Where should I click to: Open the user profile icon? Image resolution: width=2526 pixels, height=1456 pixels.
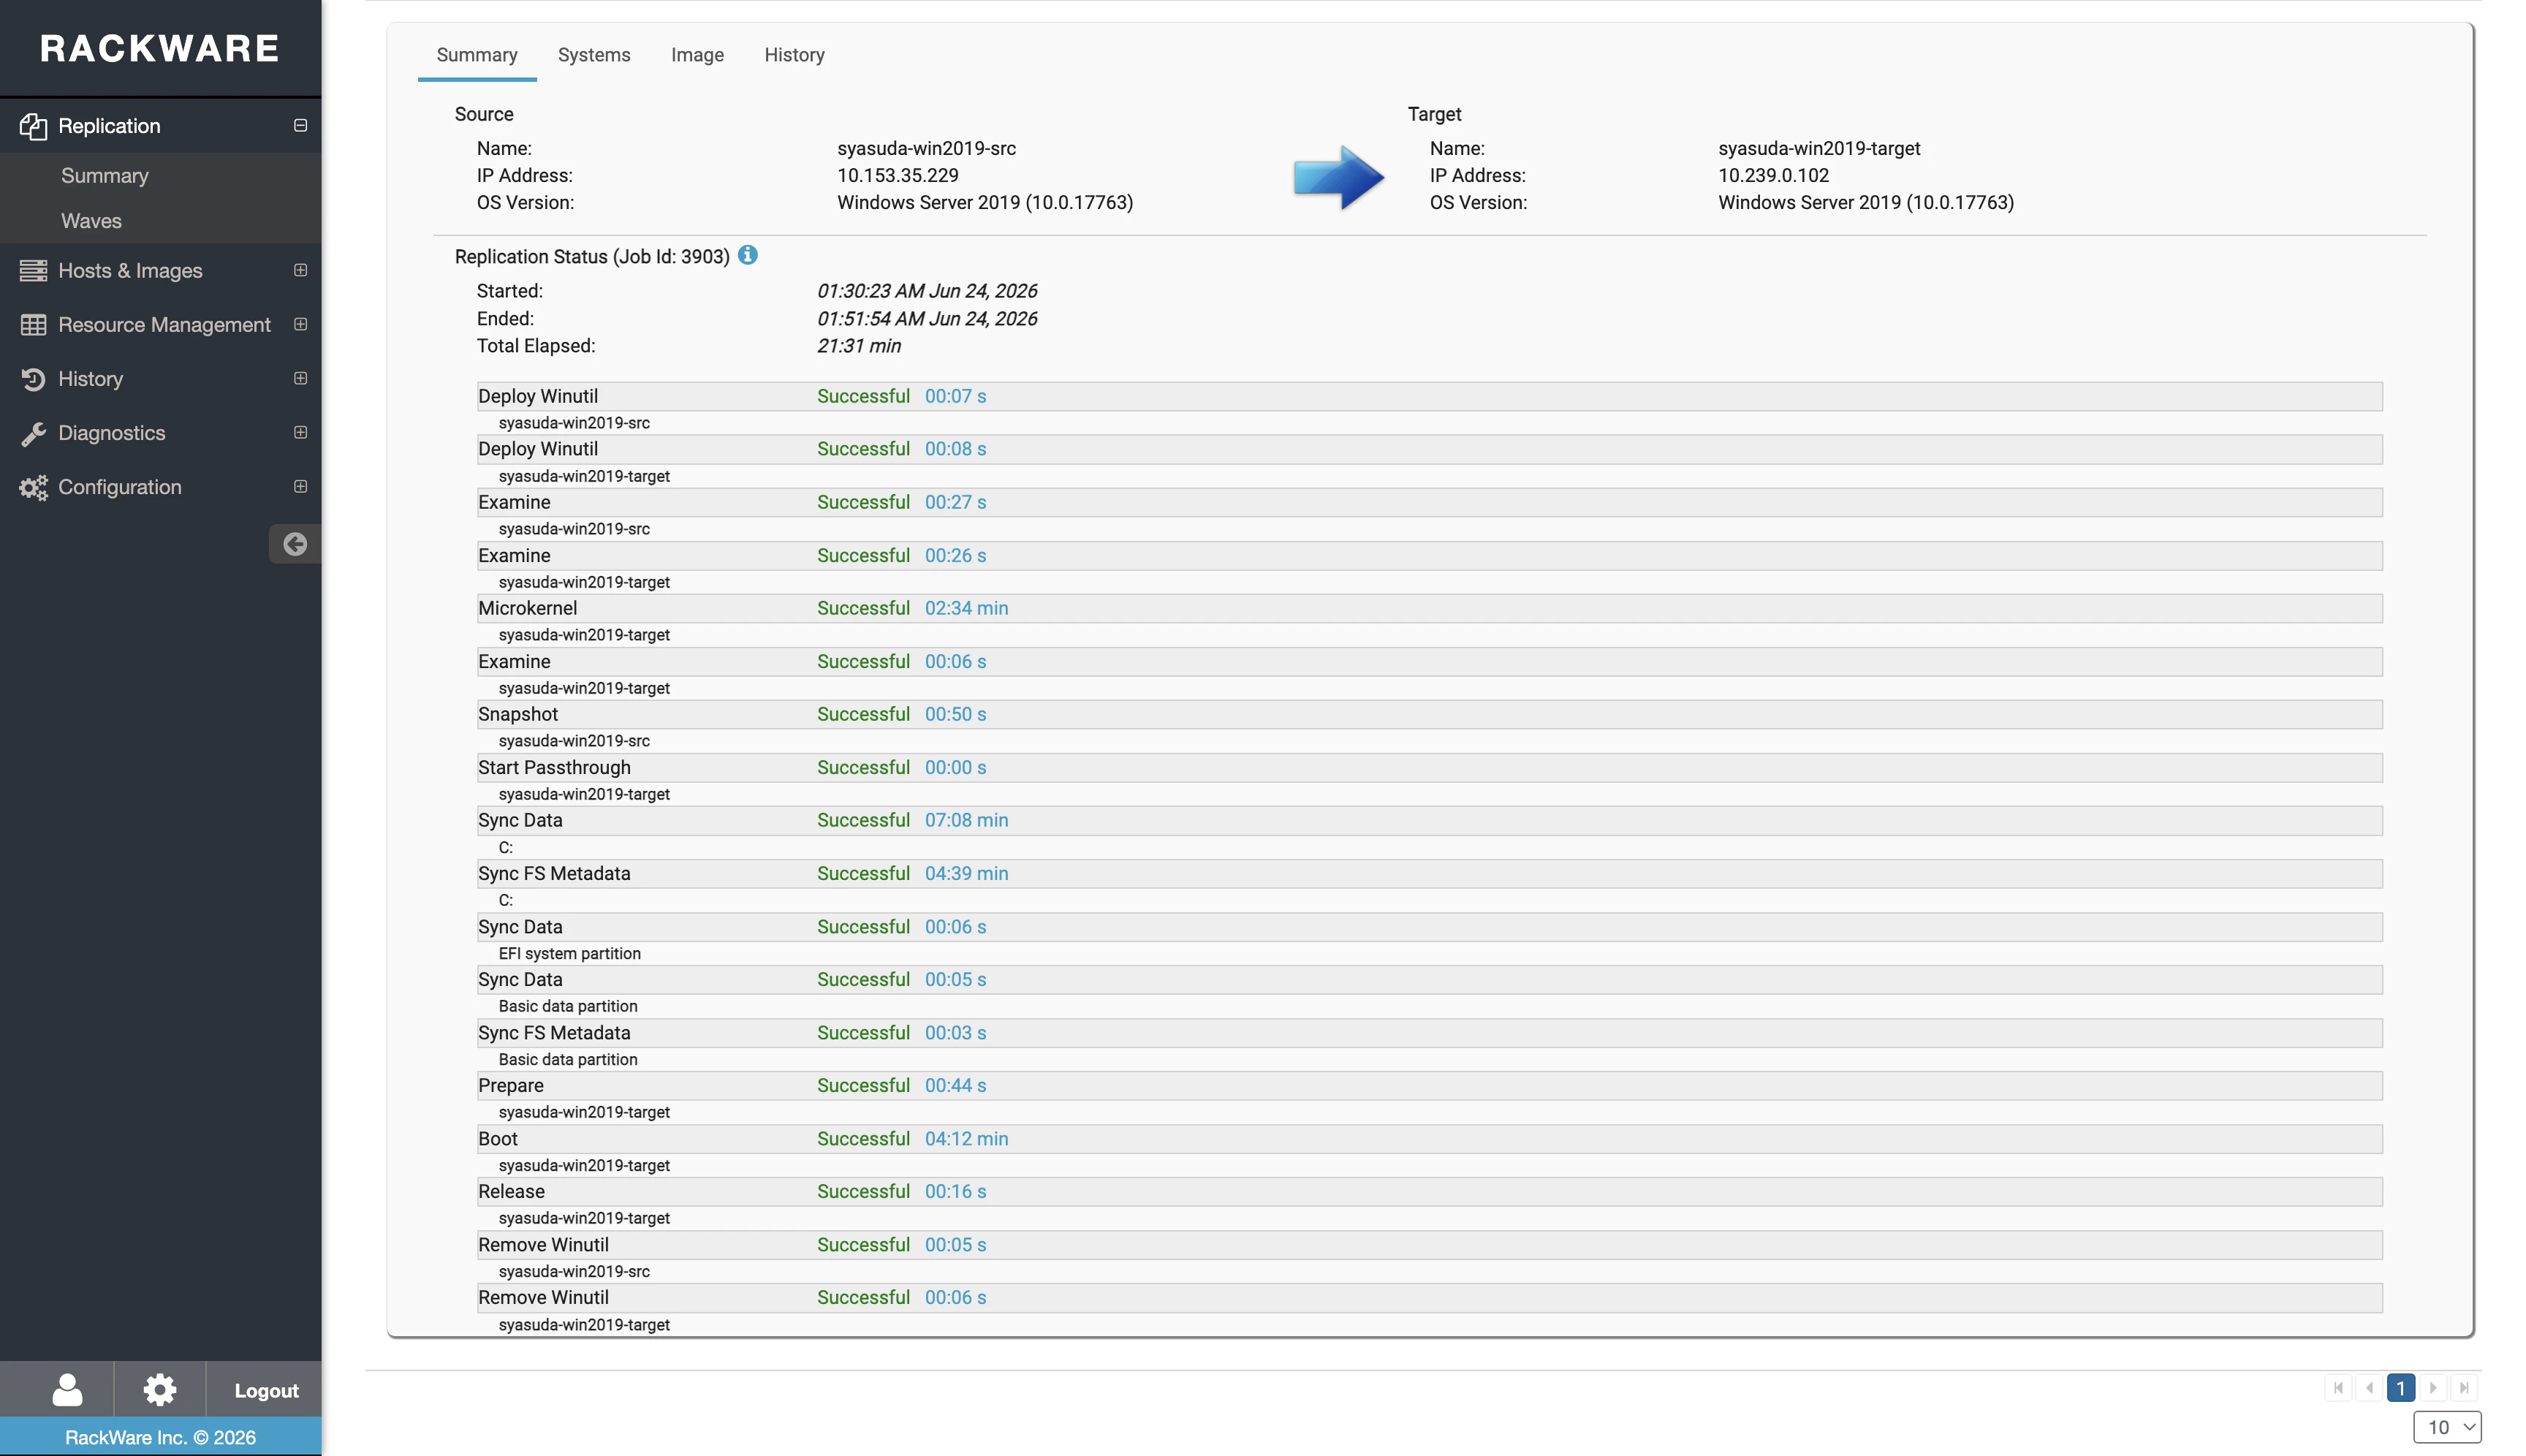point(67,1389)
